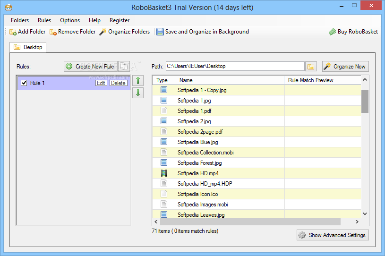Minimize the RoboBasket3 window
The width and height of the screenshot is (385, 256).
pos(341,6)
